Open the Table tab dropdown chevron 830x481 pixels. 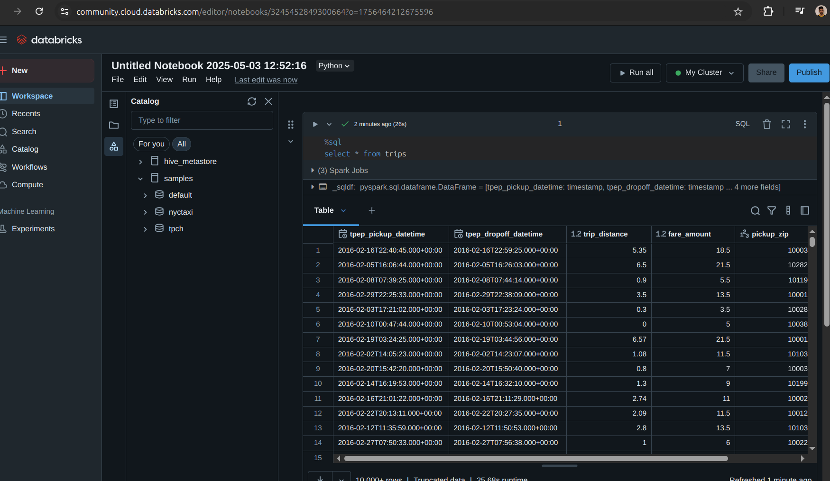pos(343,210)
